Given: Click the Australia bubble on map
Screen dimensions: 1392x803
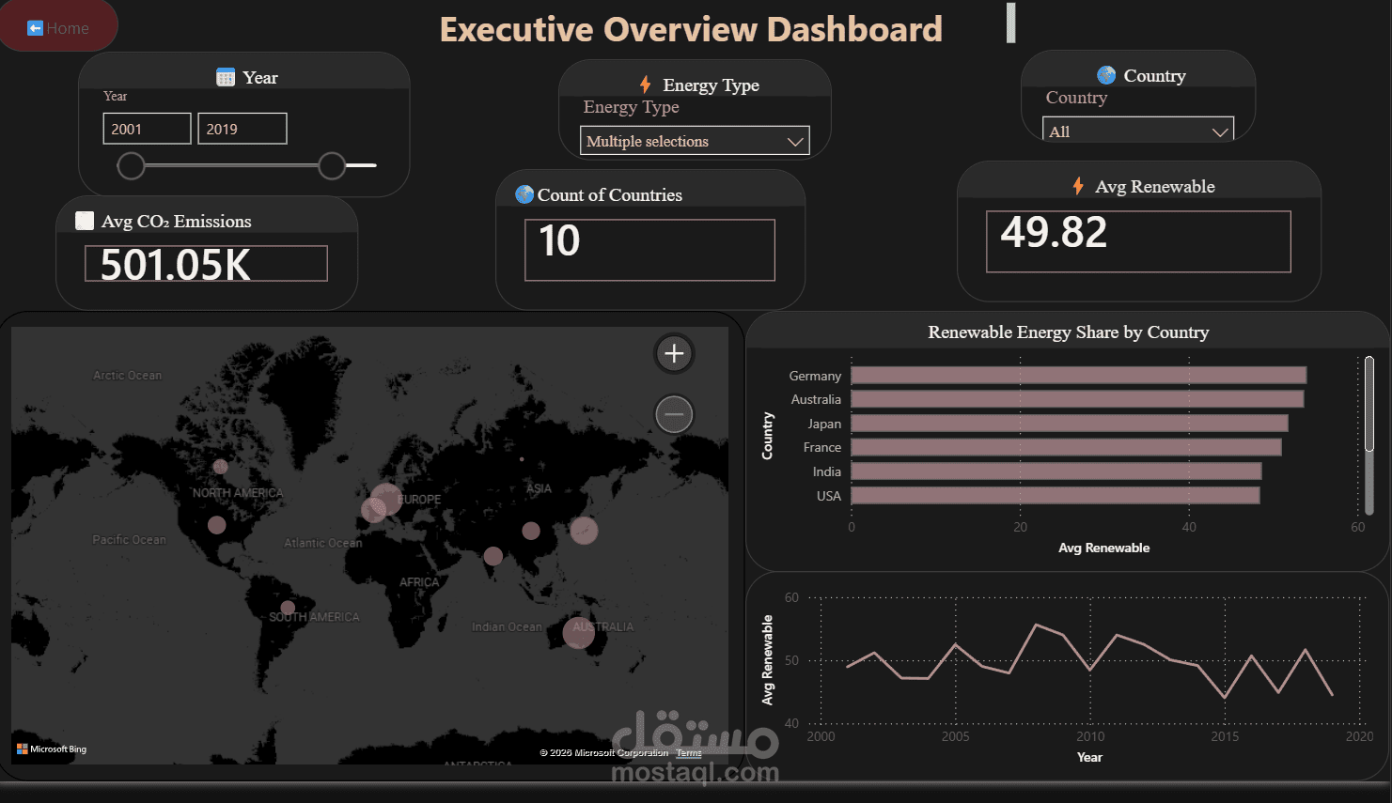Looking at the screenshot, I should 578,632.
